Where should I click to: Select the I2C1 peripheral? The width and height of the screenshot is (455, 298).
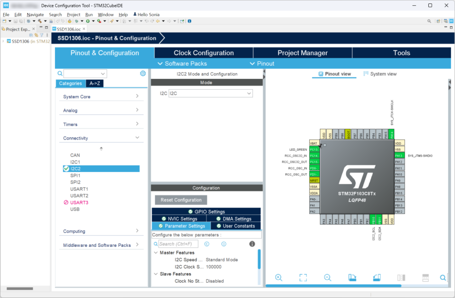75,162
